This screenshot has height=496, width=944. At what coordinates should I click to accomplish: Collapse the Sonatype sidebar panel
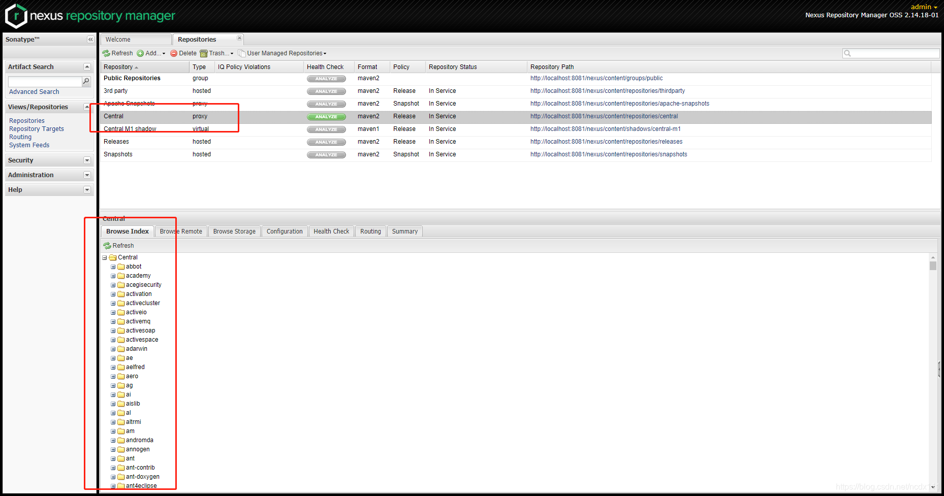(90, 40)
